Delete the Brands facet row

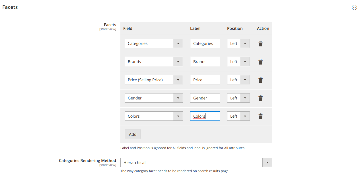(260, 61)
